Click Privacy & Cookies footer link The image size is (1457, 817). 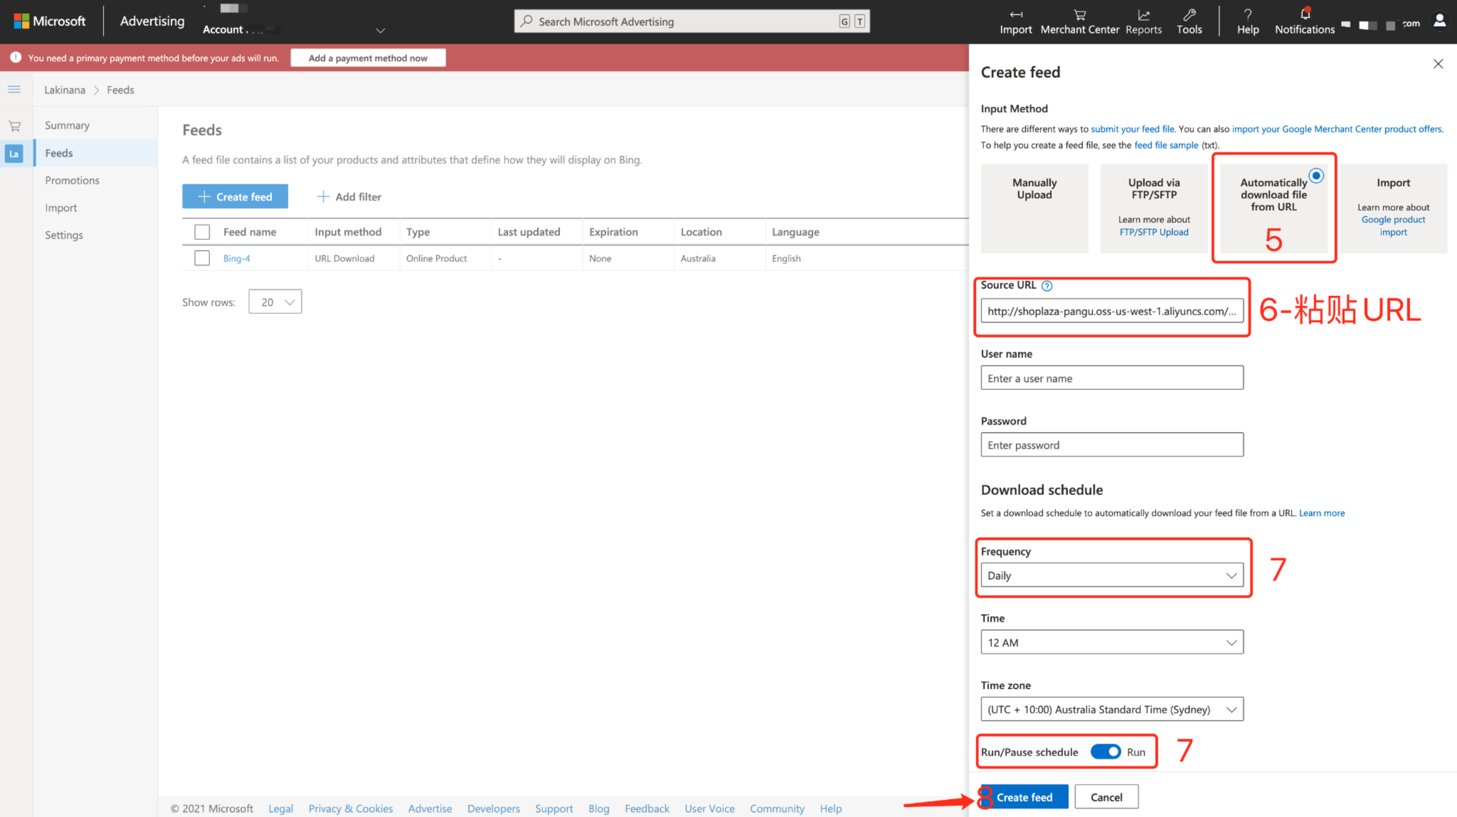coord(351,808)
